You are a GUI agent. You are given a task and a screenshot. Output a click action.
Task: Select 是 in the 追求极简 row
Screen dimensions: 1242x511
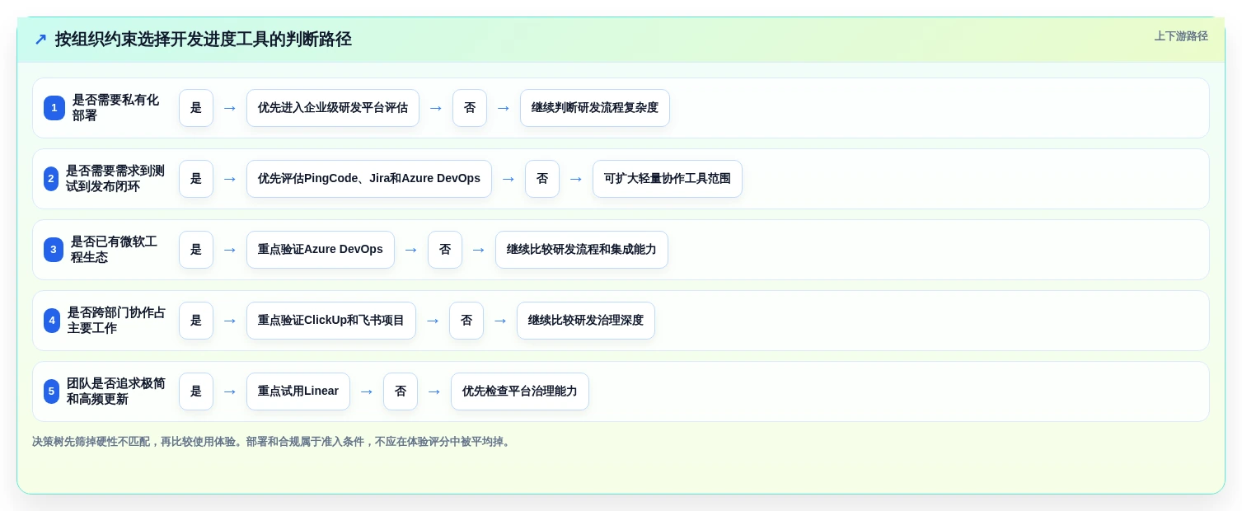(196, 391)
